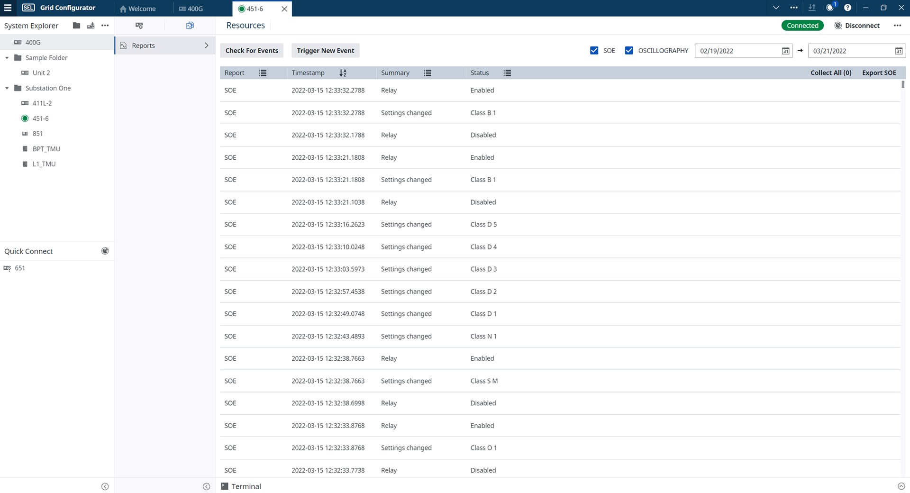This screenshot has height=493, width=910.
Task: Open Resources more options ellipsis
Action: pos(897,26)
